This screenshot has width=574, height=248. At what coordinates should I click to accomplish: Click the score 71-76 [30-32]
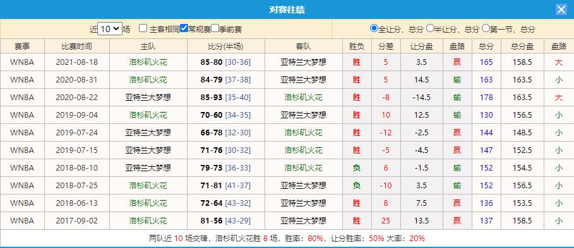point(226,150)
